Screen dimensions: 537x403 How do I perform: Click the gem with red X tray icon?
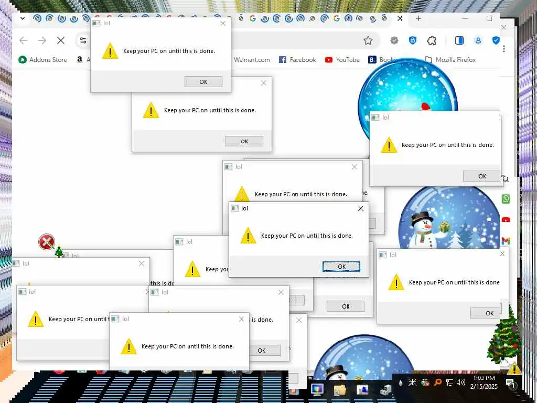(425, 383)
